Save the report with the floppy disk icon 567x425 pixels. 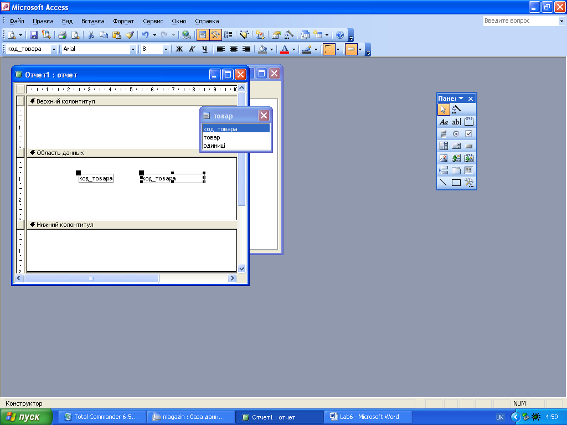pyautogui.click(x=34, y=35)
